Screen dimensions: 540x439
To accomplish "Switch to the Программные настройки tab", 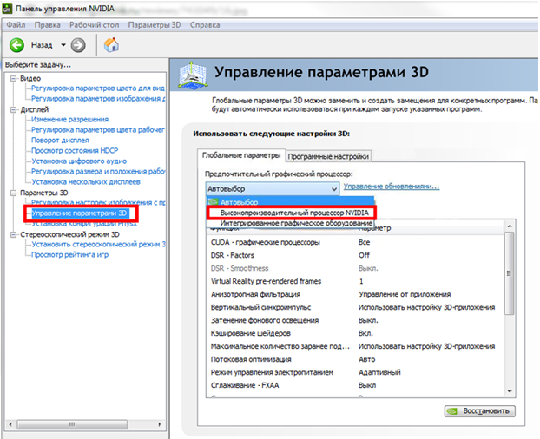I will point(328,156).
